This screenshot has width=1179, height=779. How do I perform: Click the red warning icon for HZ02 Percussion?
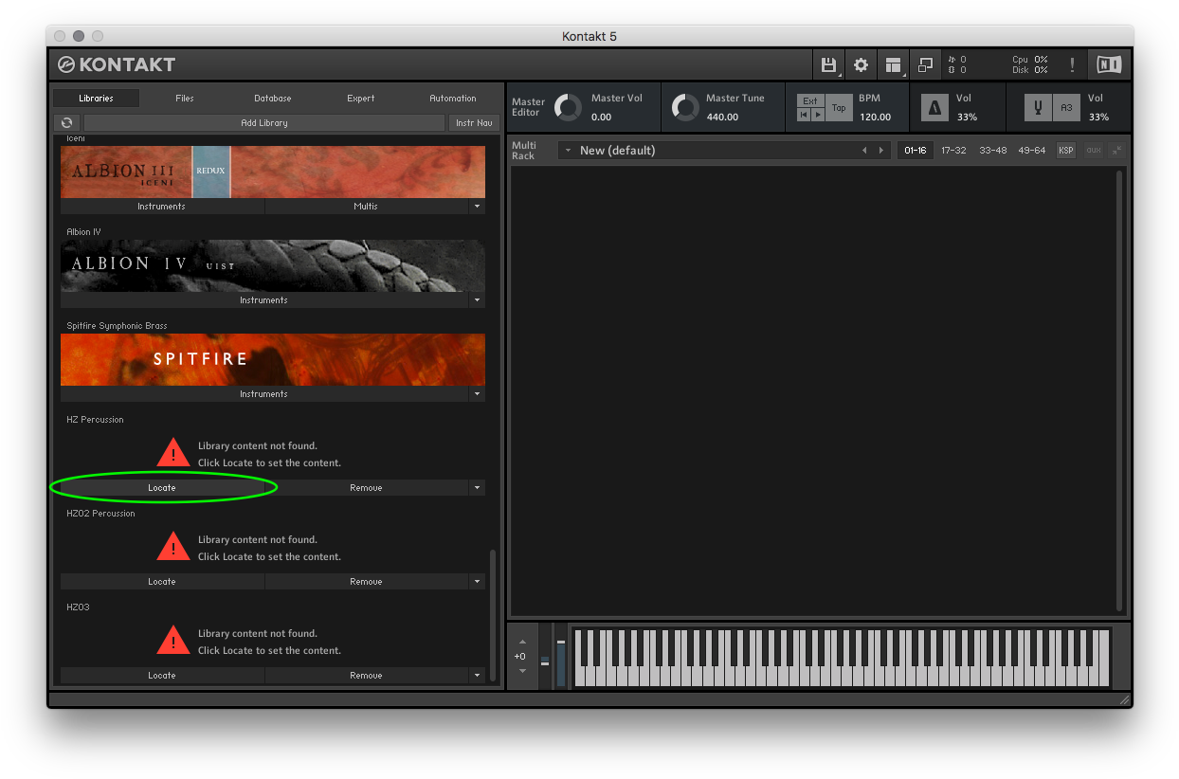173,547
